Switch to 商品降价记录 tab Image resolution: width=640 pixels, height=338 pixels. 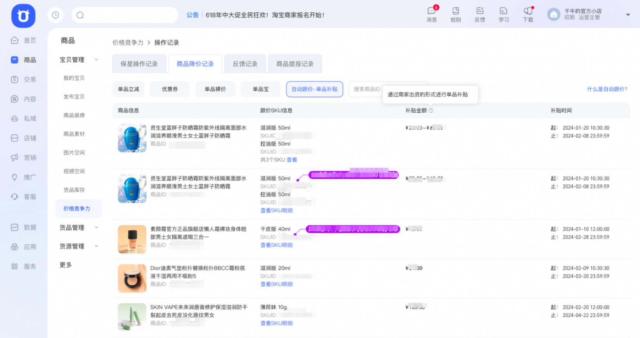pyautogui.click(x=195, y=64)
